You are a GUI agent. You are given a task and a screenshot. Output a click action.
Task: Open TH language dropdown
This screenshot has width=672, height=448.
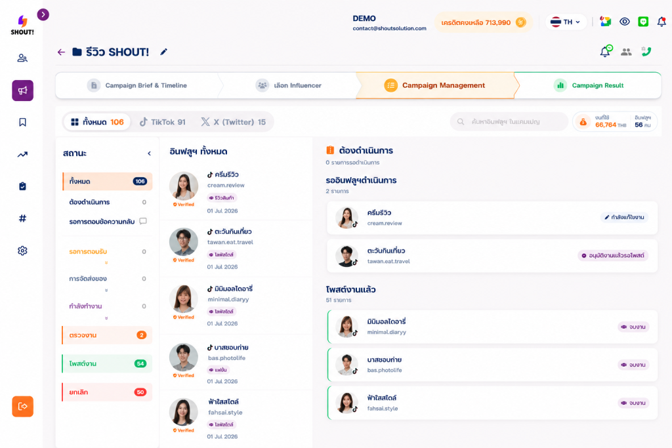tap(566, 22)
